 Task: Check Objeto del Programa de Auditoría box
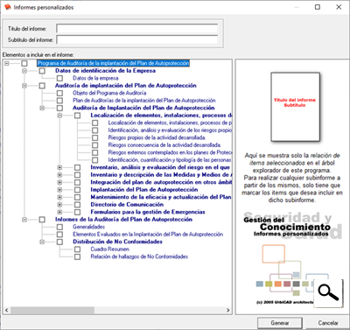(59, 93)
